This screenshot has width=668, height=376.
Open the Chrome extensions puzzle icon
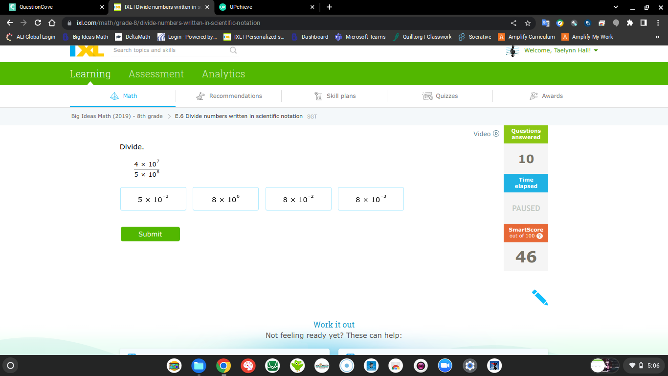click(630, 23)
